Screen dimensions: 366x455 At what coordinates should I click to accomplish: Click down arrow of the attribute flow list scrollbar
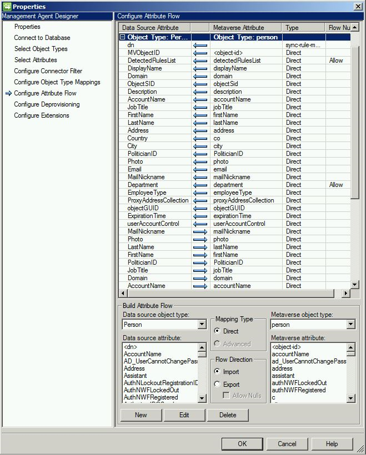click(x=355, y=285)
